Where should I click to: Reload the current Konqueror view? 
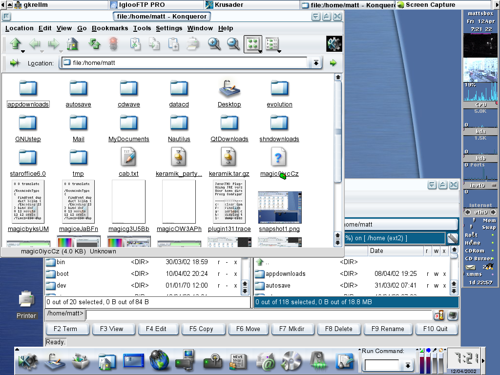(94, 43)
